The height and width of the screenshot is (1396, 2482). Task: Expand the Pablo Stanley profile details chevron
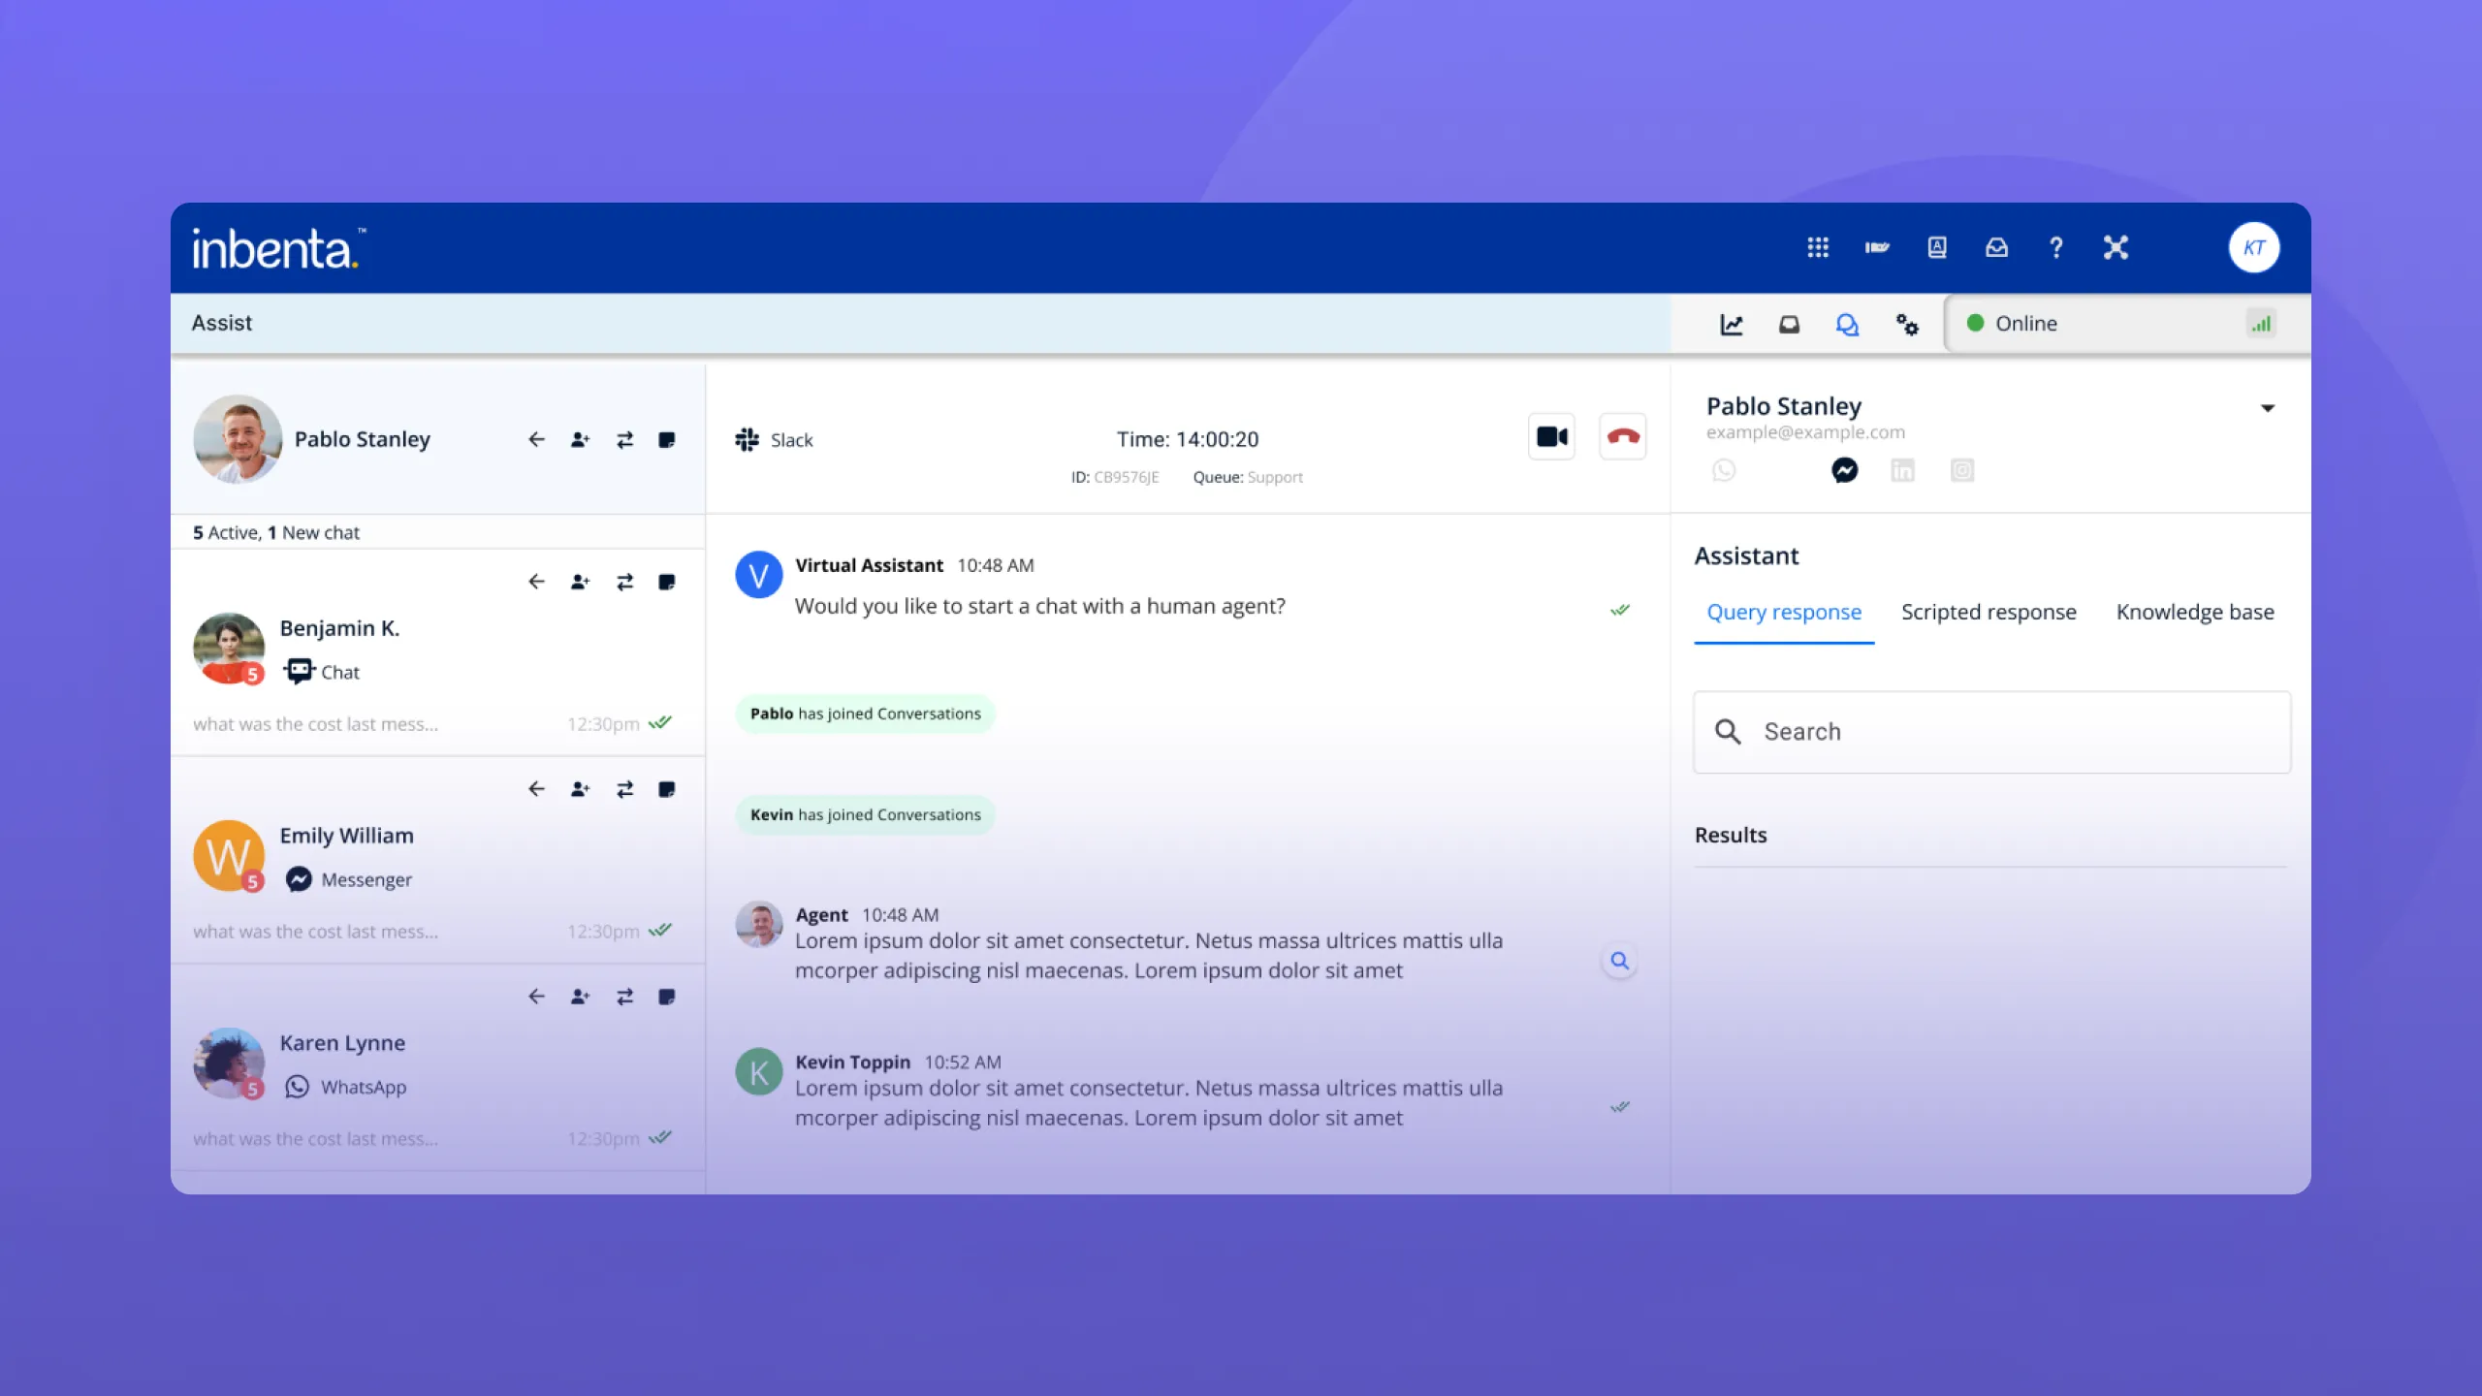[x=2269, y=408]
